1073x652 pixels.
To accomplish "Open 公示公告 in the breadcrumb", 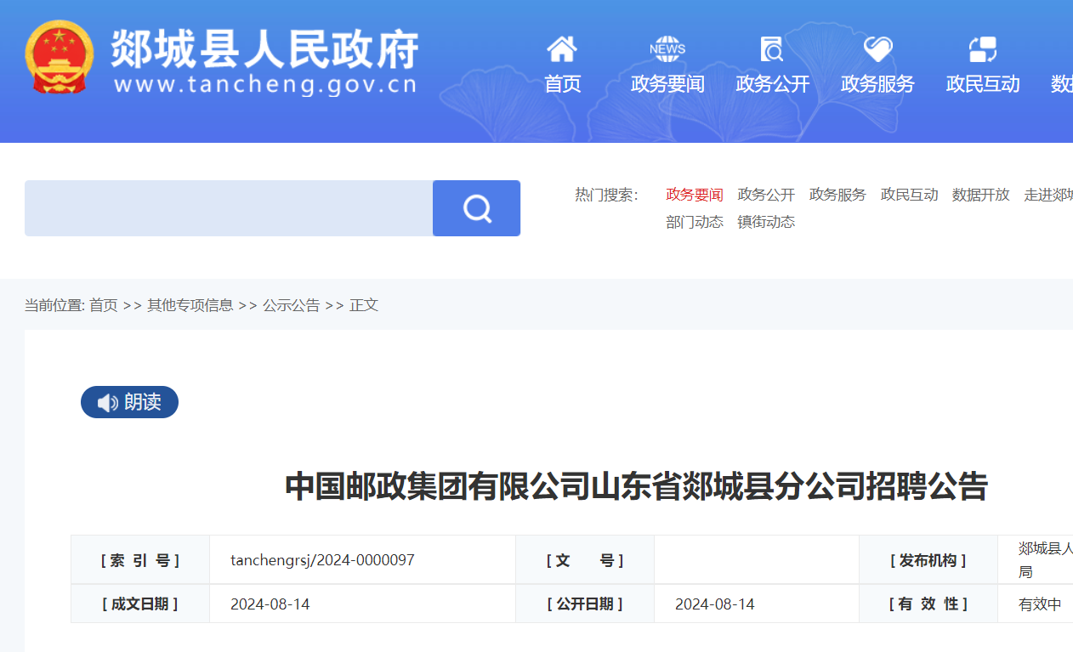I will point(291,305).
